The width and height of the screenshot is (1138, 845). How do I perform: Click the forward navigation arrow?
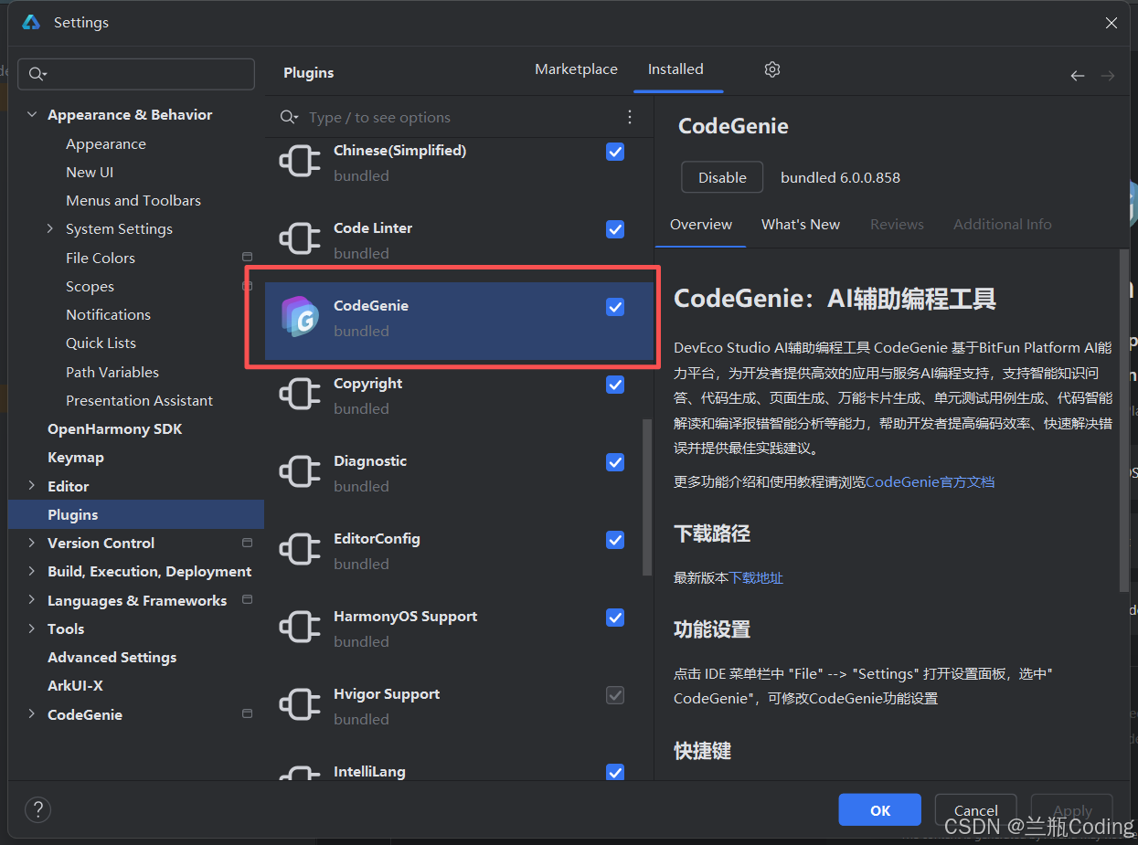[x=1108, y=76]
